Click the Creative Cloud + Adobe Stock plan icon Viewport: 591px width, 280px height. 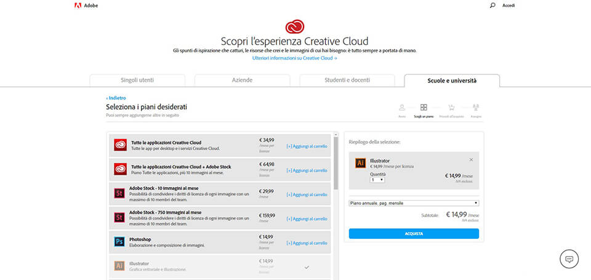(x=120, y=169)
